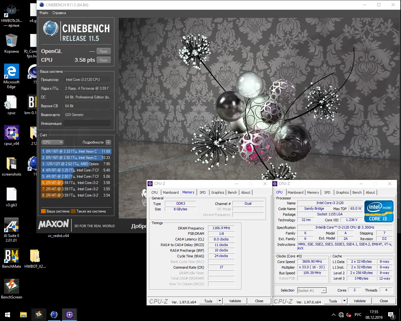The height and width of the screenshot is (321, 401).
Task: Select the AI Suite II desktop icon
Action: click(12, 230)
